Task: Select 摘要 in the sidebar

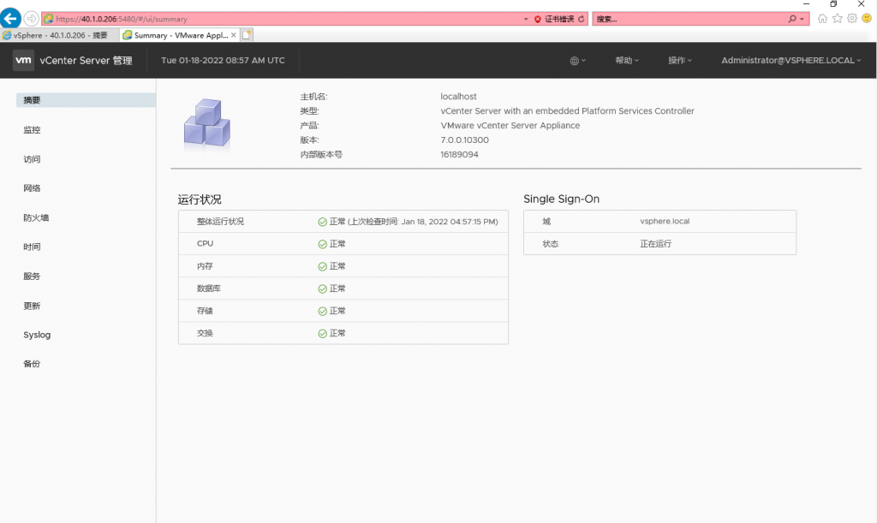Action: pyautogui.click(x=87, y=100)
